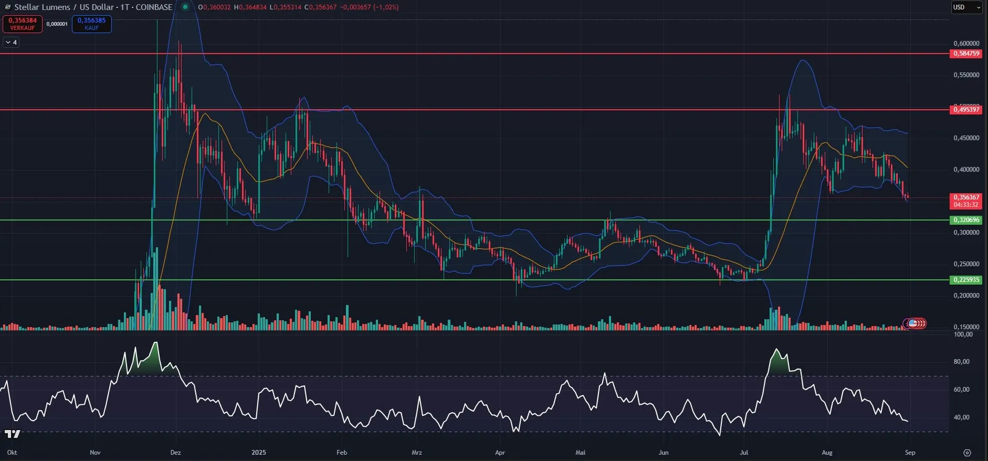Click the RSI 60,00 scale label
Screen dimensions: 988x461
click(962, 390)
